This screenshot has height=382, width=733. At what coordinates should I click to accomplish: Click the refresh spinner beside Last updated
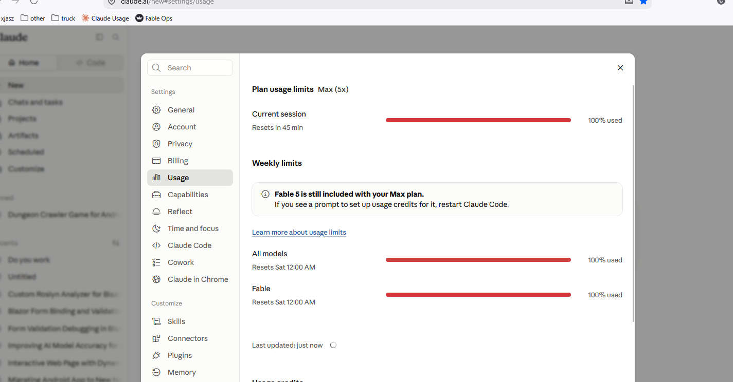[333, 345]
